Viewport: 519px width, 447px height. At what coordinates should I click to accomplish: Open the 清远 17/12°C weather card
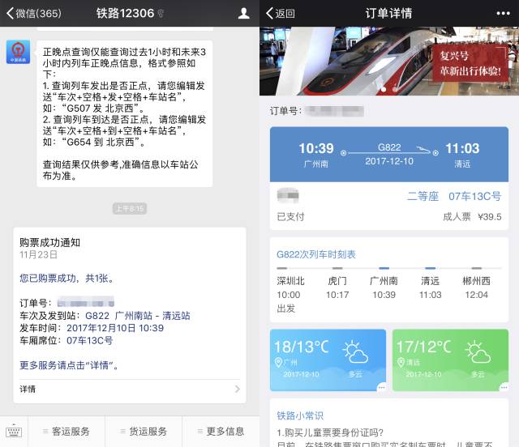451,360
